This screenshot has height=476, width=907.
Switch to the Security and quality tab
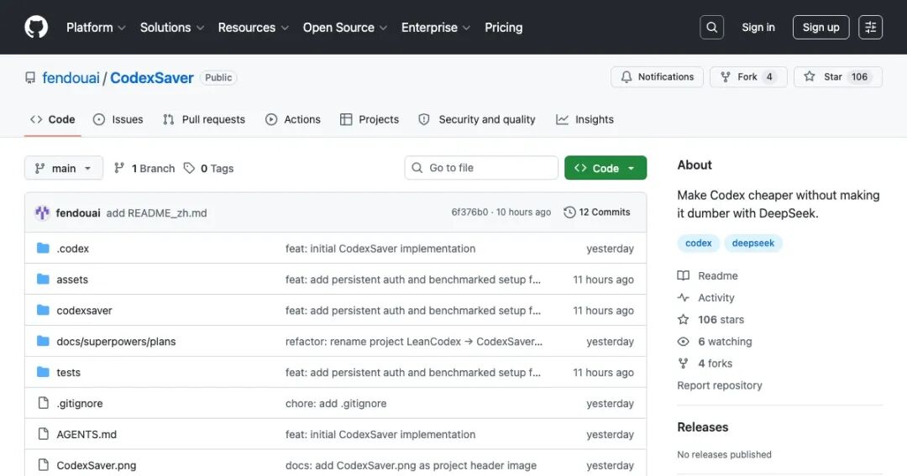[x=477, y=119]
